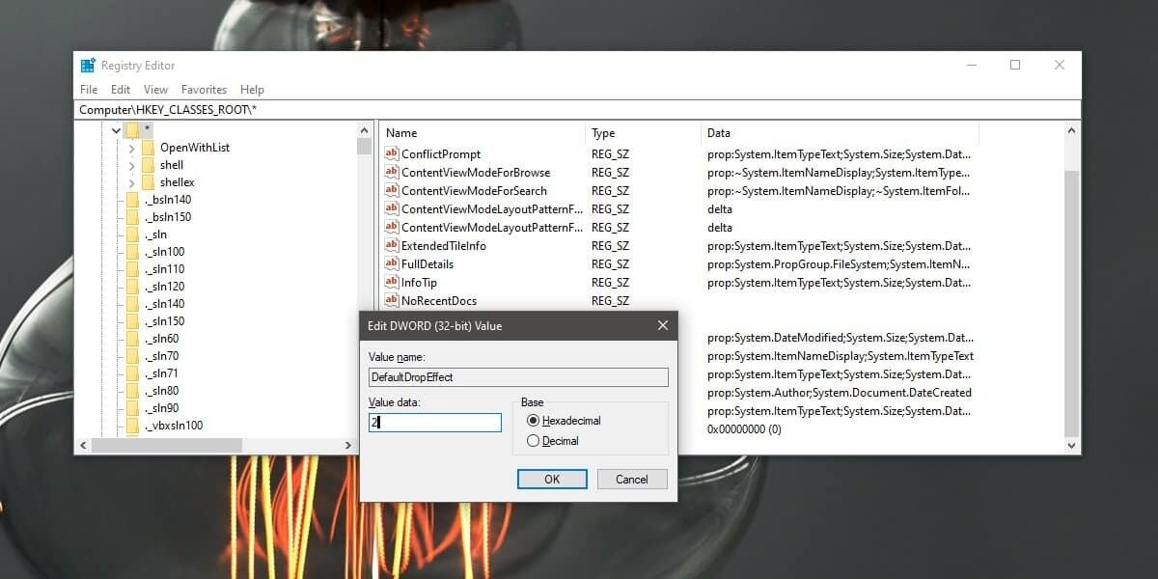Click the values pane vertical scrollbar thumb
The height and width of the screenshot is (579, 1158).
tap(1071, 305)
